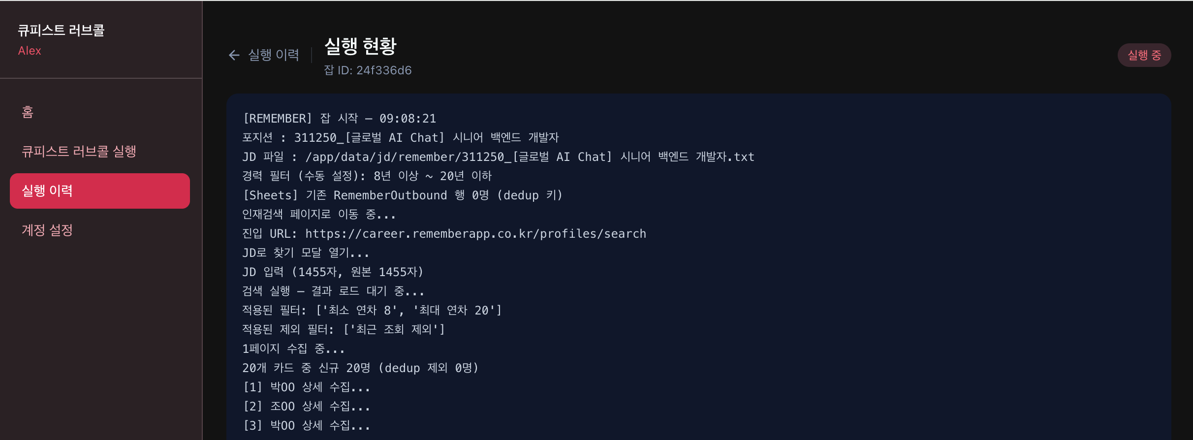Click the 경력 필터 (수동 설정) log line
The width and height of the screenshot is (1193, 440).
tap(367, 176)
